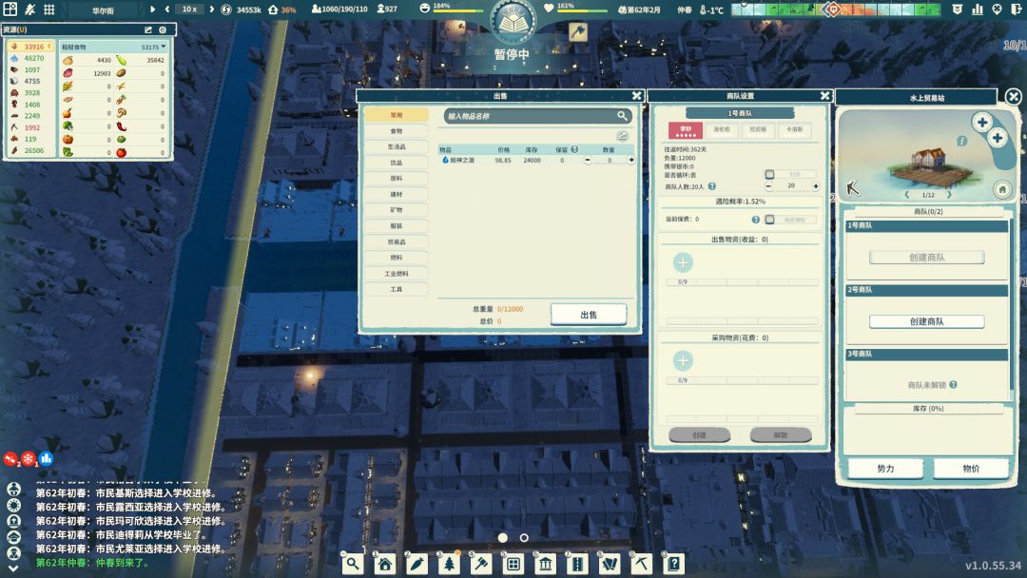Select the 生活品 category tab

click(x=397, y=146)
